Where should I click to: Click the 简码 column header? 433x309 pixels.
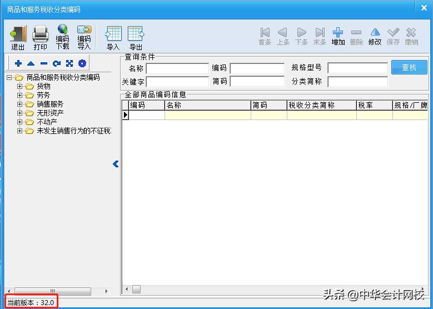point(269,105)
